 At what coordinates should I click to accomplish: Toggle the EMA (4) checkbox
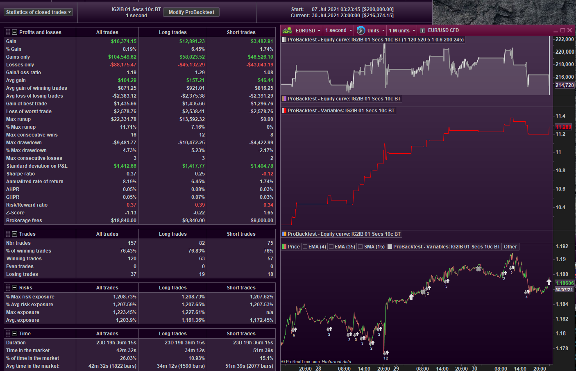pyautogui.click(x=305, y=247)
